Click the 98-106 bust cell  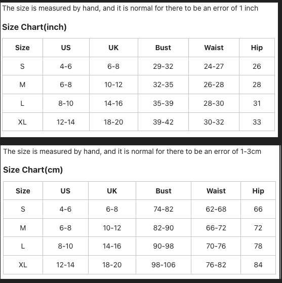(x=164, y=265)
